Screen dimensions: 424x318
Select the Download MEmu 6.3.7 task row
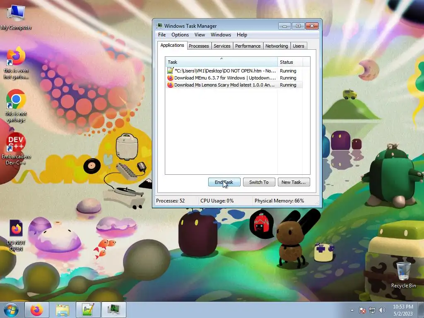pos(234,77)
